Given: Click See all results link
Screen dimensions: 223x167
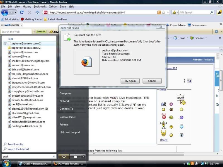Looking at the screenshot, I should (15, 144).
